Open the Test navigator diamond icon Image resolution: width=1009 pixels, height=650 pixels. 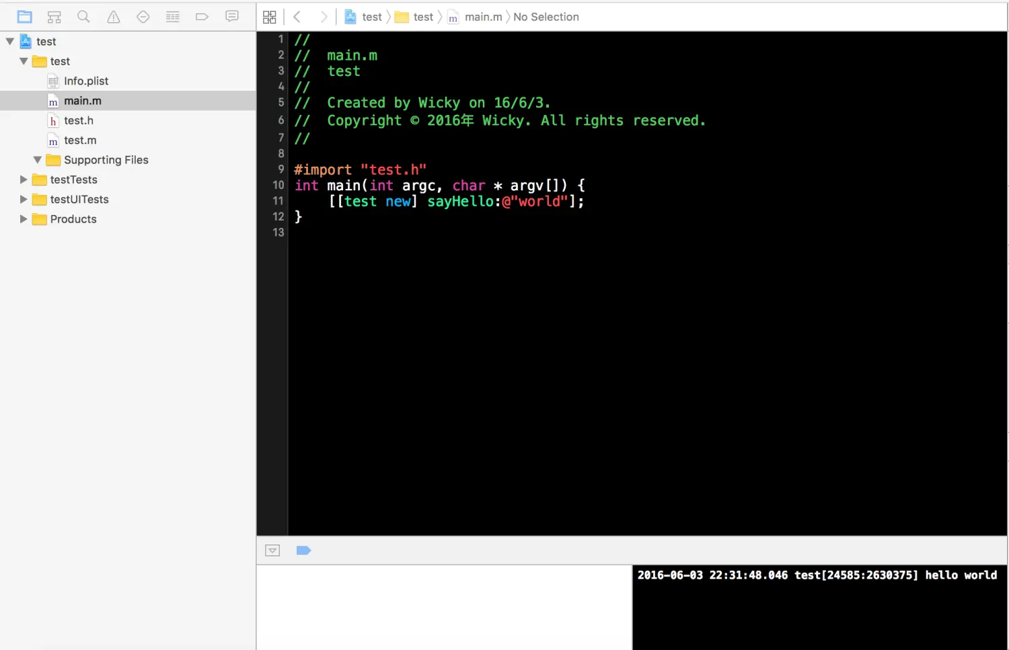click(143, 17)
